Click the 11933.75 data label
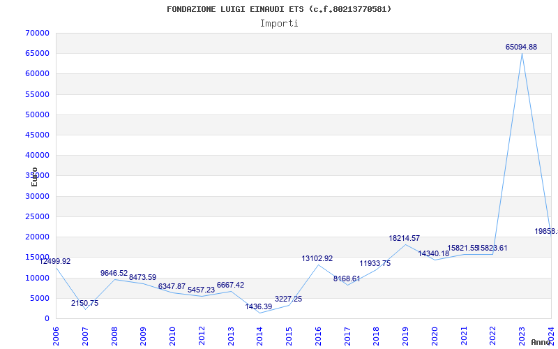This screenshot has height=349, width=558. click(x=375, y=264)
